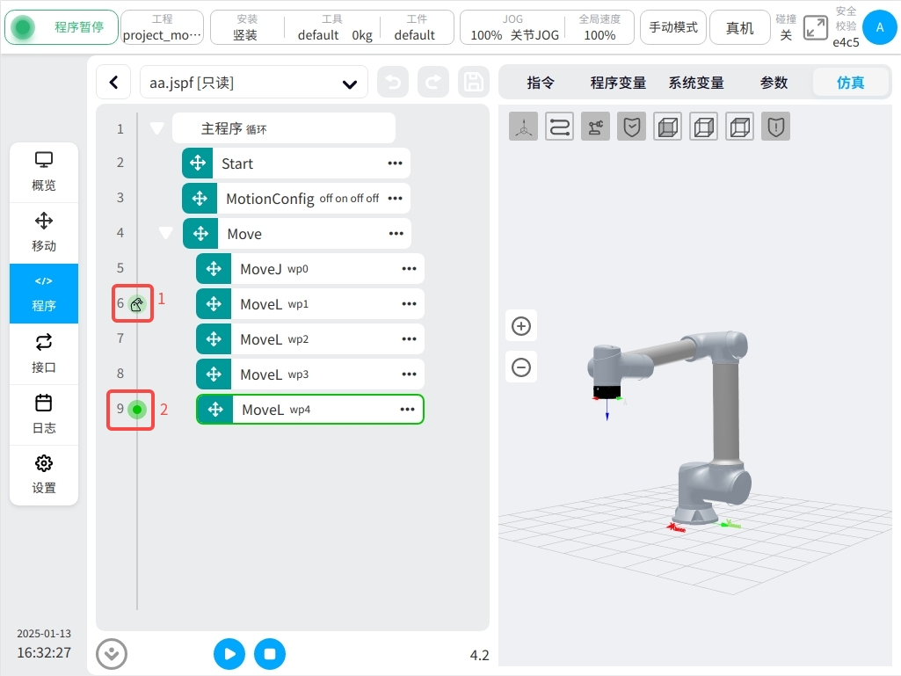The width and height of the screenshot is (901, 676).
Task: Open the MoveL wp2 three-dot menu
Action: coord(409,339)
